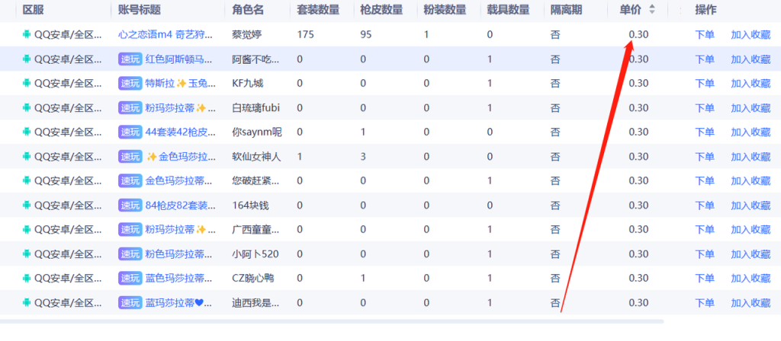Screen dimensions: 781x341
Task: Click 下单 for the 软仙女神人 account
Action: [705, 157]
